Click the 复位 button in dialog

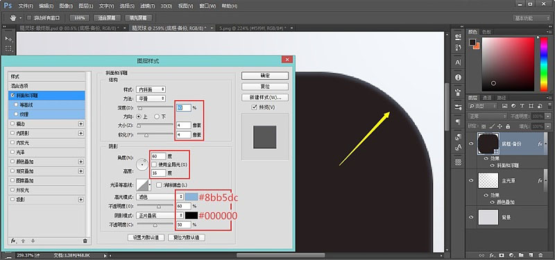pyautogui.click(x=265, y=86)
